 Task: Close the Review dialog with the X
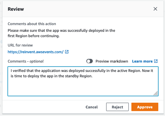click(155, 9)
